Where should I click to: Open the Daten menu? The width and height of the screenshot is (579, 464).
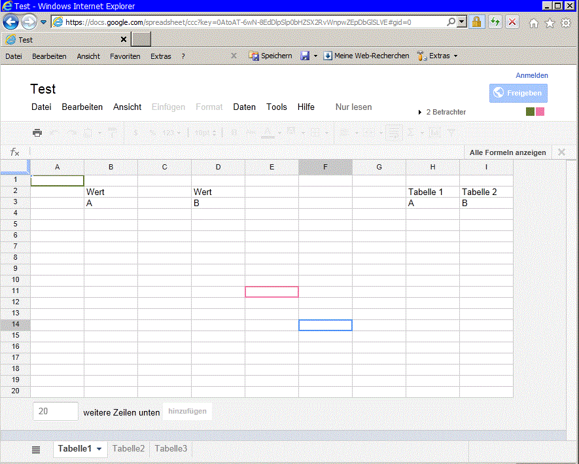(x=244, y=107)
